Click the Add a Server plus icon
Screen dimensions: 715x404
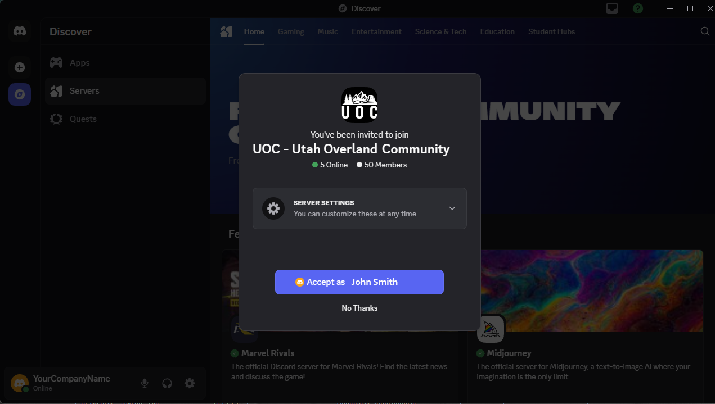[x=20, y=67]
